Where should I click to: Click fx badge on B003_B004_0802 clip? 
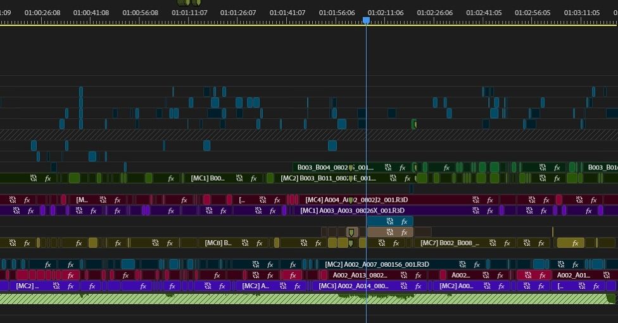403,168
